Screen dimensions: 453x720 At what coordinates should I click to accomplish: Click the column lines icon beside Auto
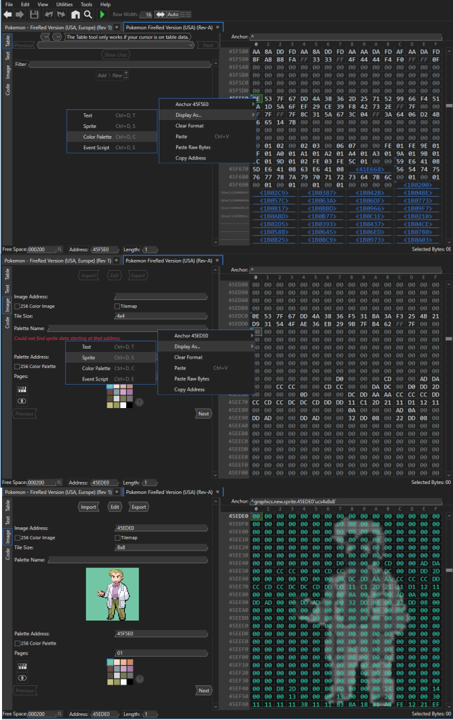coord(185,15)
